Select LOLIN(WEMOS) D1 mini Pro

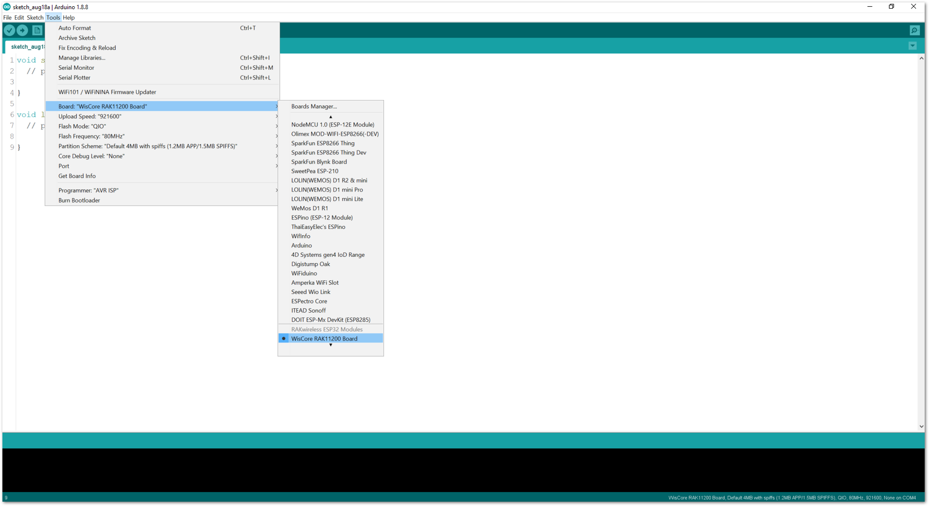point(330,190)
